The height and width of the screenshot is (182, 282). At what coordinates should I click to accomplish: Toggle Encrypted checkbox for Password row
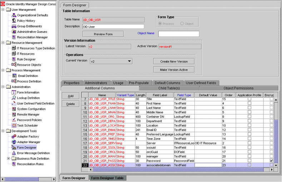271,161
